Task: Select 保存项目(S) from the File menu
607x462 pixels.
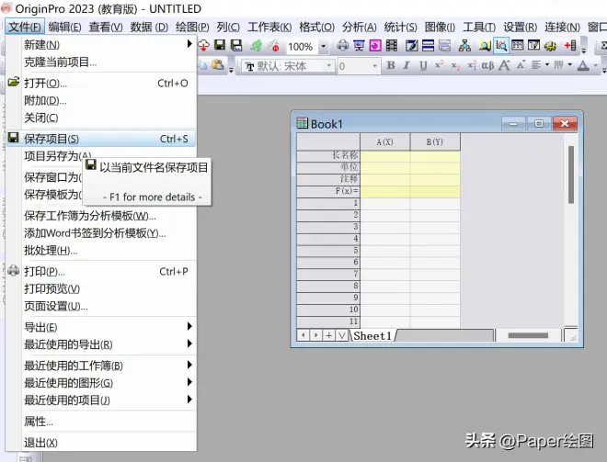Action: coord(101,139)
